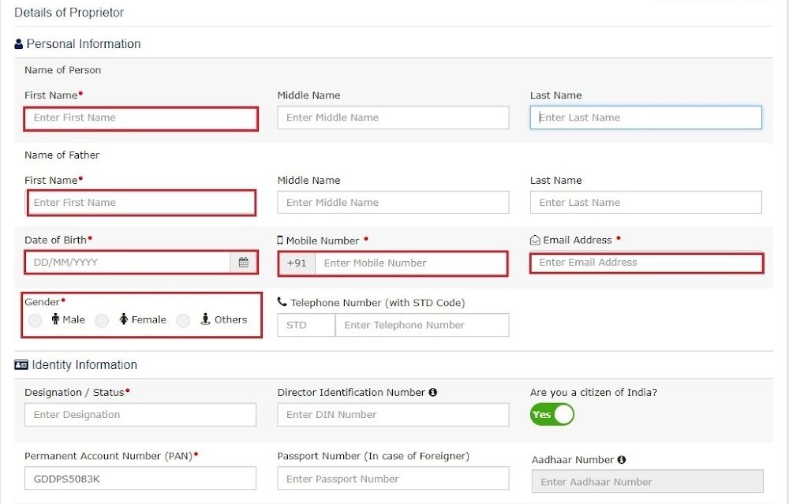
Task: Click the disabled Aadhaar Number field
Action: [647, 481]
